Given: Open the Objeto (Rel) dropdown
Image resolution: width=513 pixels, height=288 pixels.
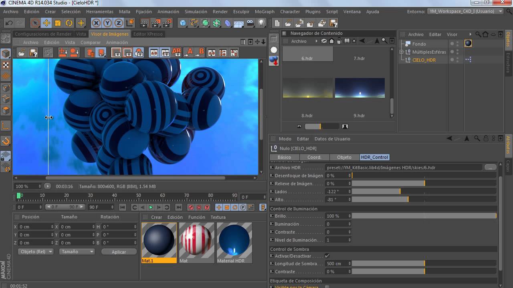Looking at the screenshot, I should pyautogui.click(x=36, y=252).
